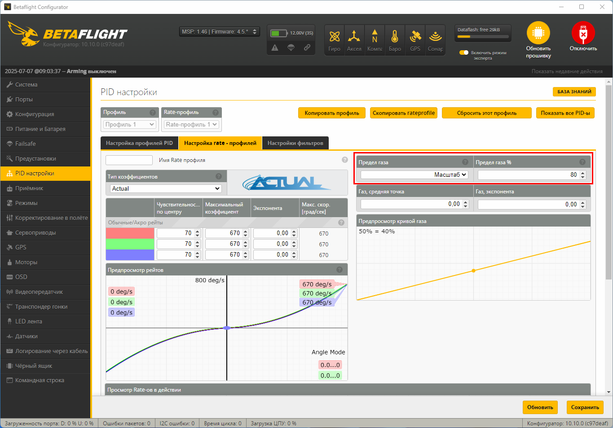
Task: Open the Motors section in sidebar
Action: coord(45,262)
